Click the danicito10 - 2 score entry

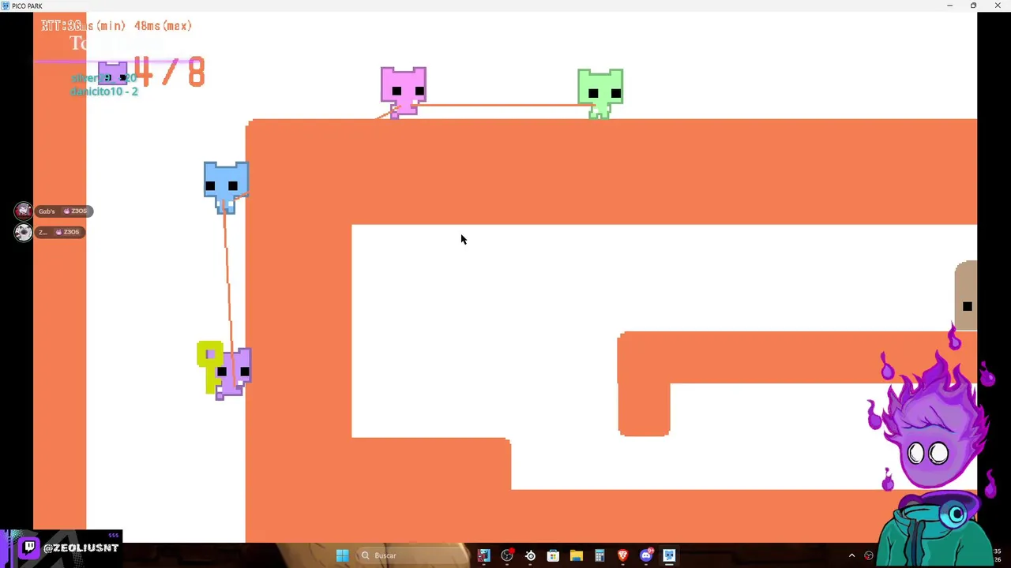point(103,92)
